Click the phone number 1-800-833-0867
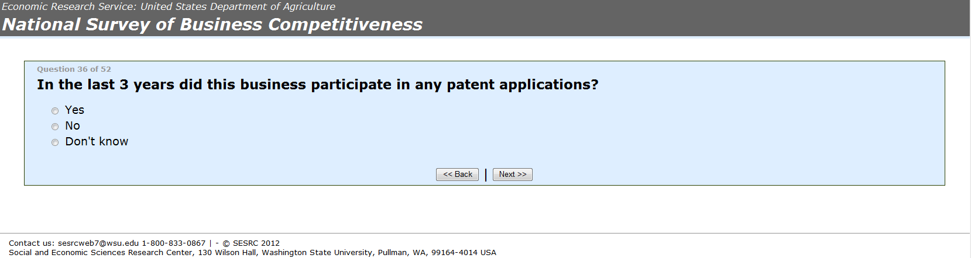 [174, 243]
